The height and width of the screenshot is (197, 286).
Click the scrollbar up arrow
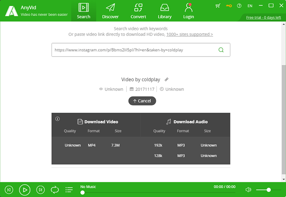tap(284, 24)
